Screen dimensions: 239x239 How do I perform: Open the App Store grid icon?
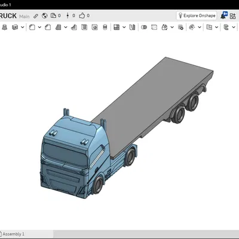tap(232, 16)
